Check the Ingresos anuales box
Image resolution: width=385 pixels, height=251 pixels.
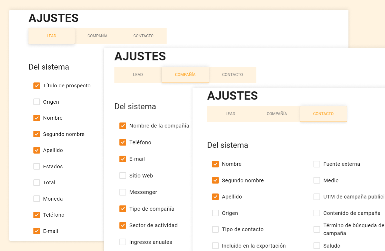point(123,242)
